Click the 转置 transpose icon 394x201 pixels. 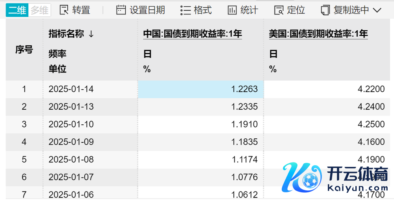(x=64, y=10)
